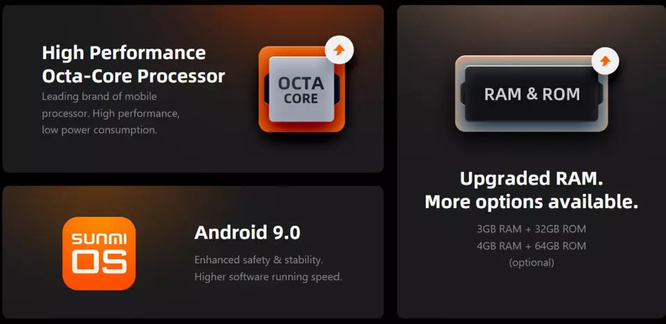Select the 4GB RAM + 64GB ROM option
The width and height of the screenshot is (666, 324).
(x=531, y=246)
